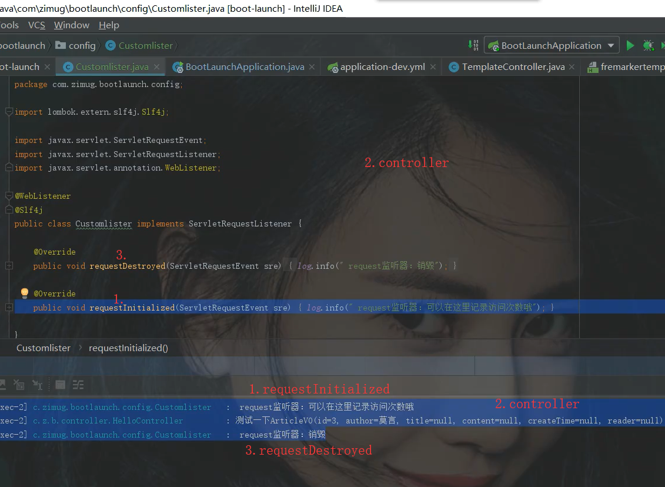Close the Customlister.java tab
665x487 pixels.
pyautogui.click(x=156, y=67)
